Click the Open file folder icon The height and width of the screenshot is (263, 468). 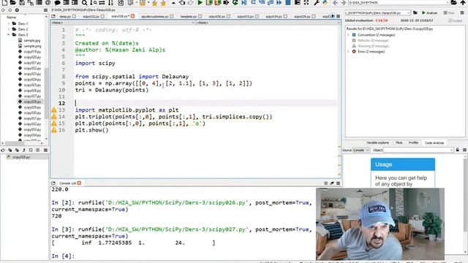point(13,2)
